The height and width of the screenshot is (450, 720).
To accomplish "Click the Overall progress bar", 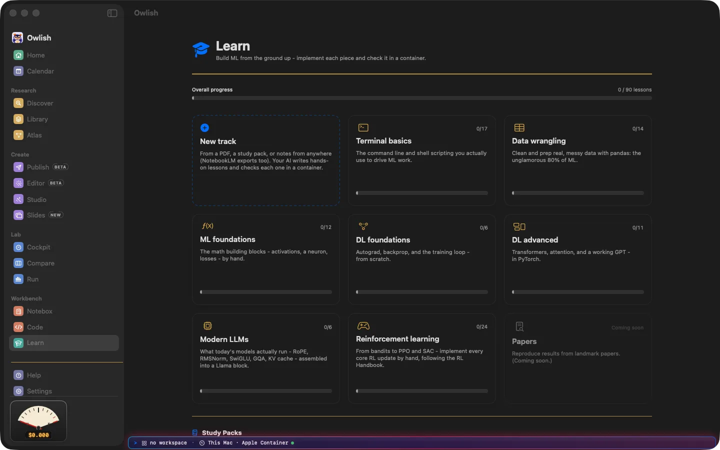I will click(422, 98).
